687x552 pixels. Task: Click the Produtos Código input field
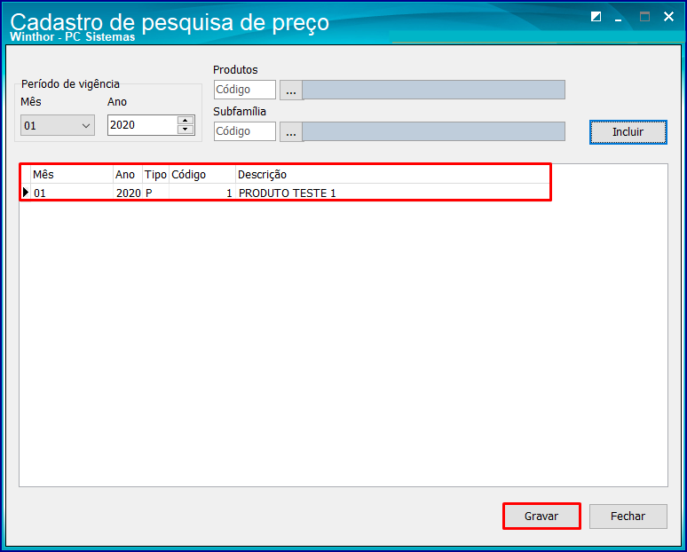click(245, 90)
